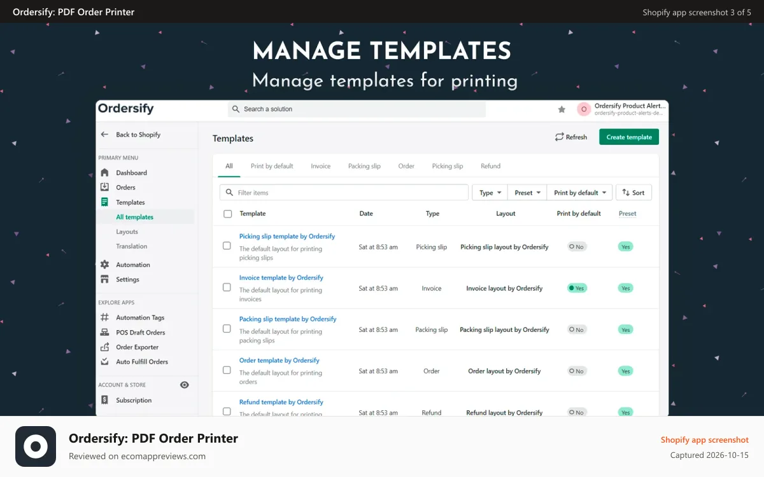
Task: Check the Invoice template row checkbox
Action: tap(227, 287)
